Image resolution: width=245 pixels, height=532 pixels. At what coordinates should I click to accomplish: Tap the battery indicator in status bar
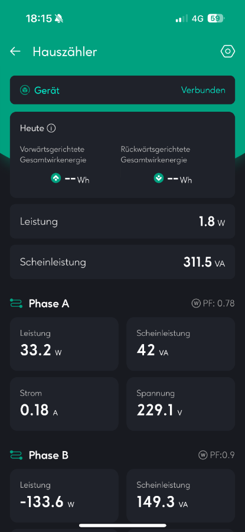(x=216, y=18)
